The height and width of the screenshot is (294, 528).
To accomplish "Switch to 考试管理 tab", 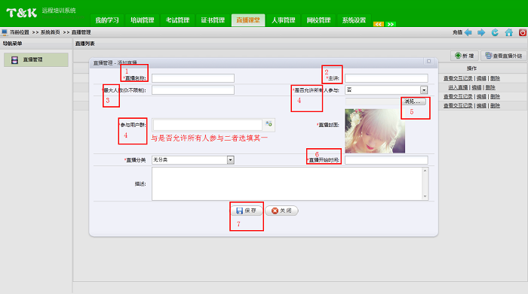I will pyautogui.click(x=177, y=20).
